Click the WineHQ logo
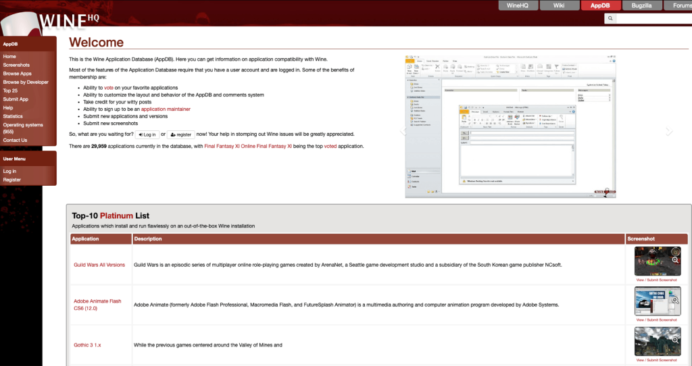692x366 pixels. 49,22
